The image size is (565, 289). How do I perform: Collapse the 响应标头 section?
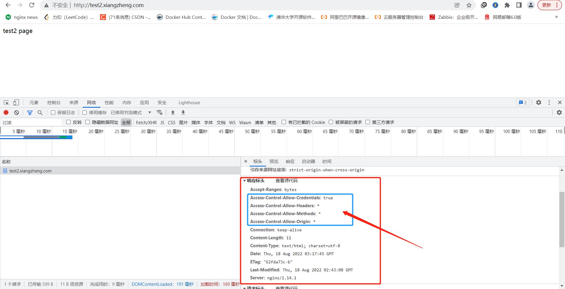pyautogui.click(x=245, y=181)
